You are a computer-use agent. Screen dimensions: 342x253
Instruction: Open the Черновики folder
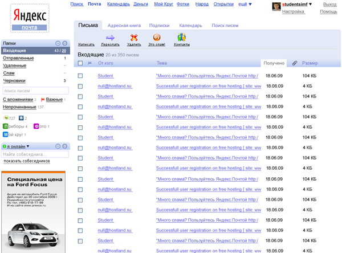click(x=14, y=81)
